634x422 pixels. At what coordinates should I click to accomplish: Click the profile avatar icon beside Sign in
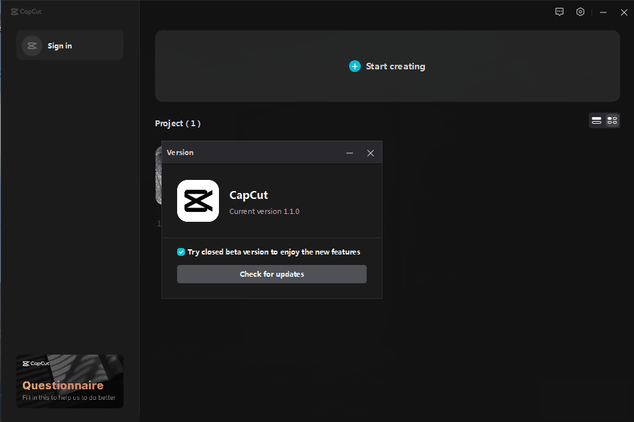(x=32, y=46)
